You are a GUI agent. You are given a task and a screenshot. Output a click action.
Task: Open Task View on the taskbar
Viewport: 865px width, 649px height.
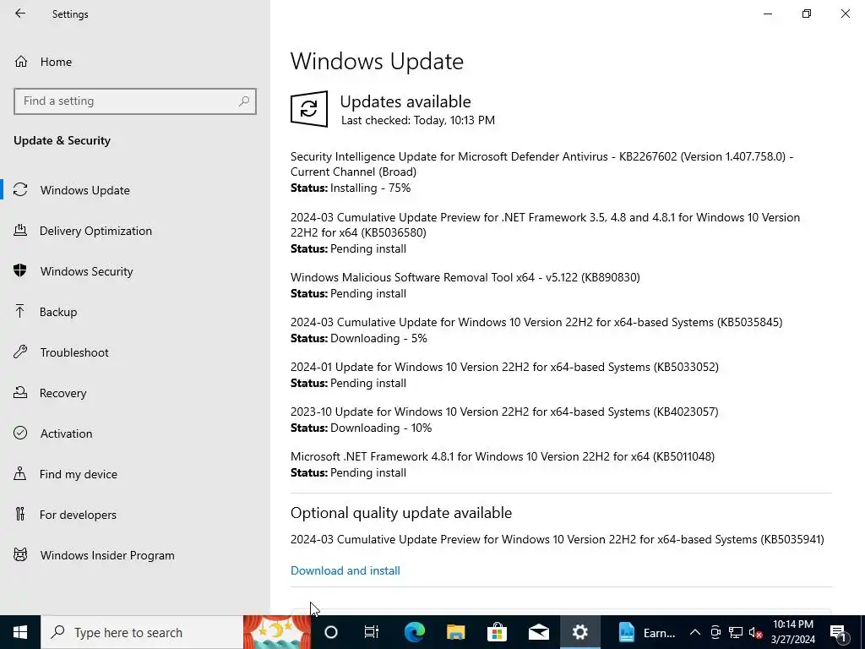coord(372,632)
